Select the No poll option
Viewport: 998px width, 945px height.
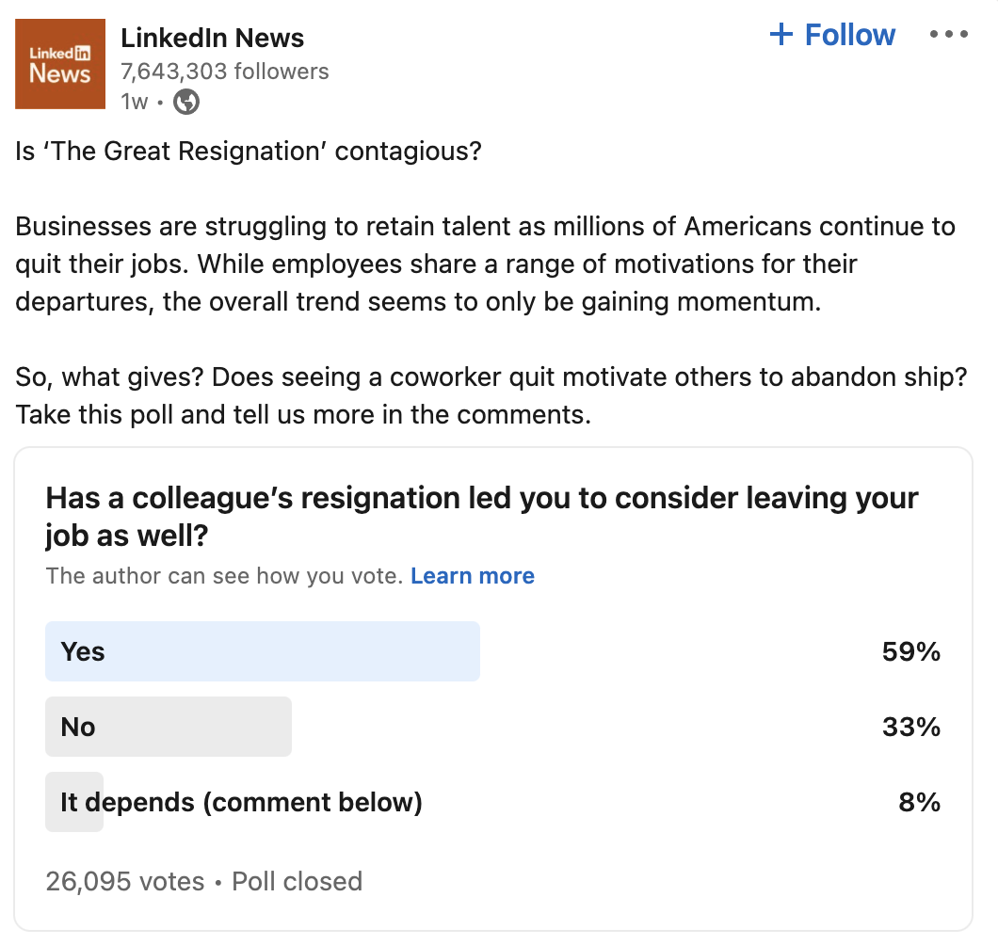169,727
